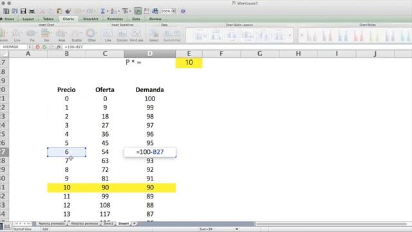Click the AutoSum sigma icon
412x232 pixels.
pos(102,11)
